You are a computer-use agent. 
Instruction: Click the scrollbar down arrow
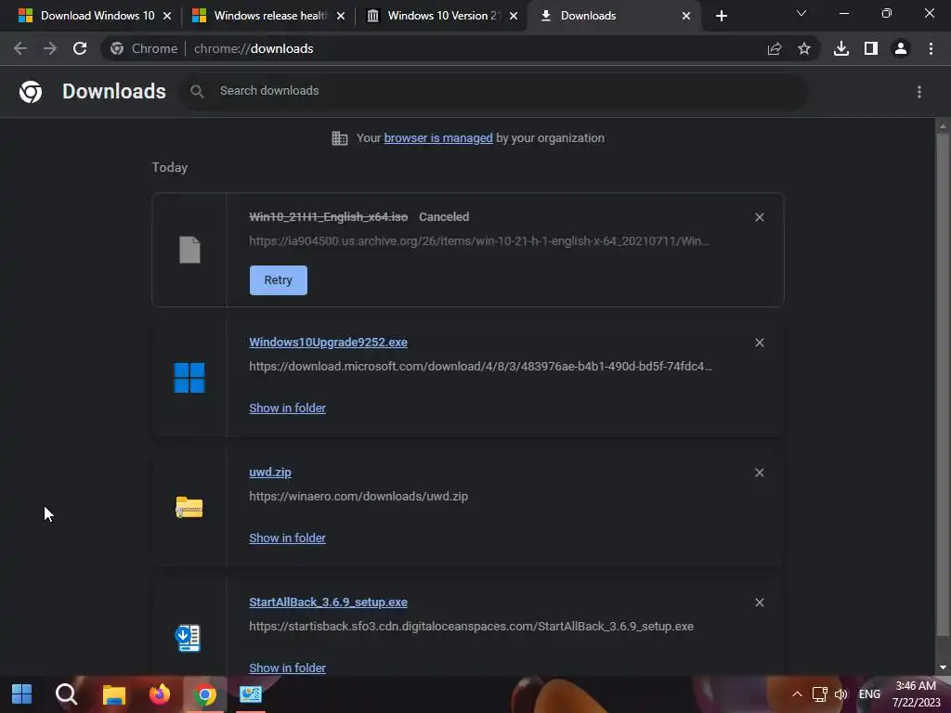pos(943,668)
